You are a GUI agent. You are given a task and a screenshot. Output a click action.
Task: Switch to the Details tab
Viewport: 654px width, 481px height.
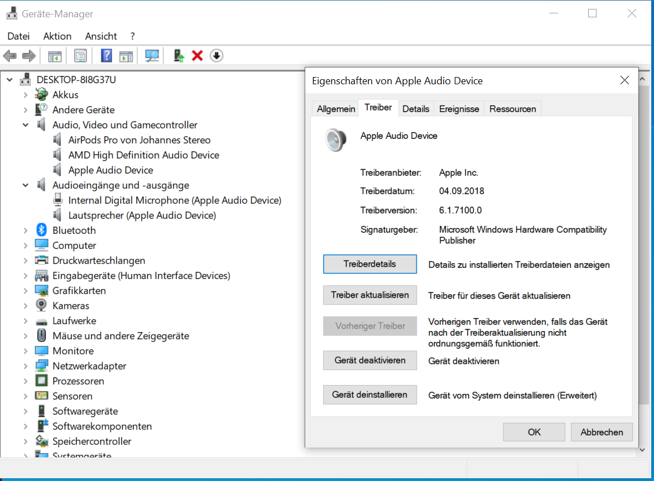[x=416, y=109]
